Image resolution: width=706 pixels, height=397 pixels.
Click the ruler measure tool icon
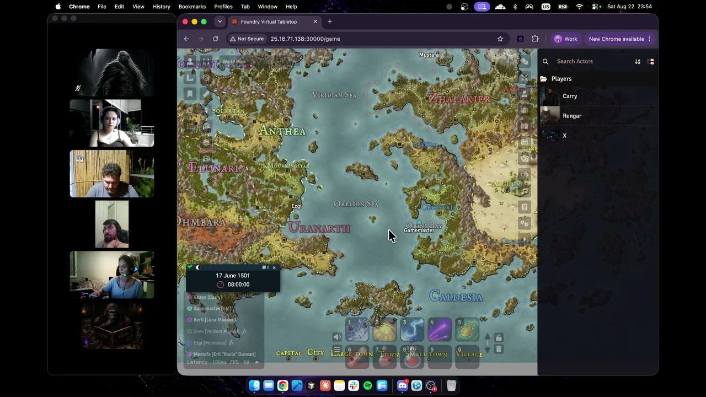coord(206,94)
